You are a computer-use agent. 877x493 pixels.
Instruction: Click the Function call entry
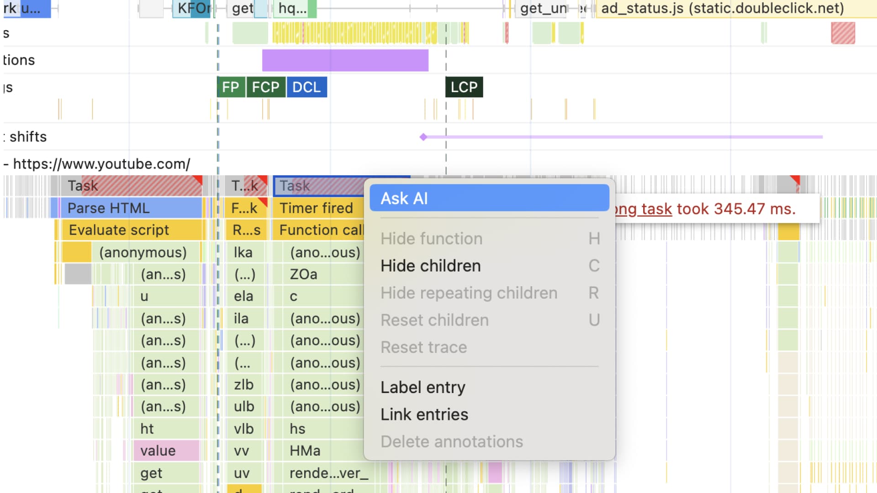coord(319,230)
